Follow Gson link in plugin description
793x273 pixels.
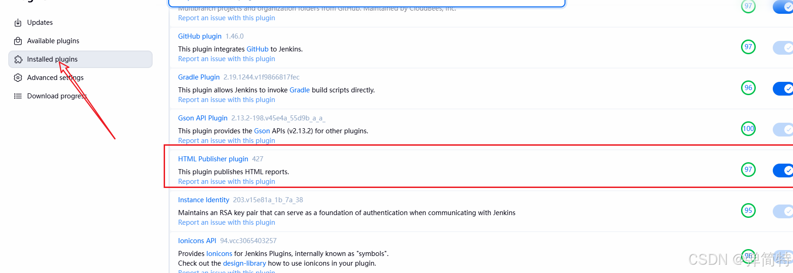point(262,131)
